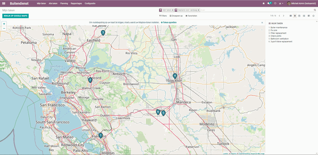The height and width of the screenshot is (155, 318).
Task: Zoom in on the map
Action: [4, 24]
